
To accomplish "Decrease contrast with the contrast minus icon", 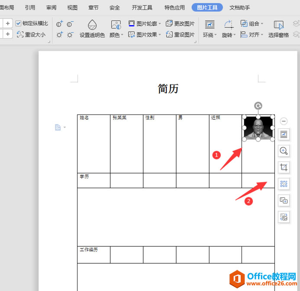I will (70, 24).
